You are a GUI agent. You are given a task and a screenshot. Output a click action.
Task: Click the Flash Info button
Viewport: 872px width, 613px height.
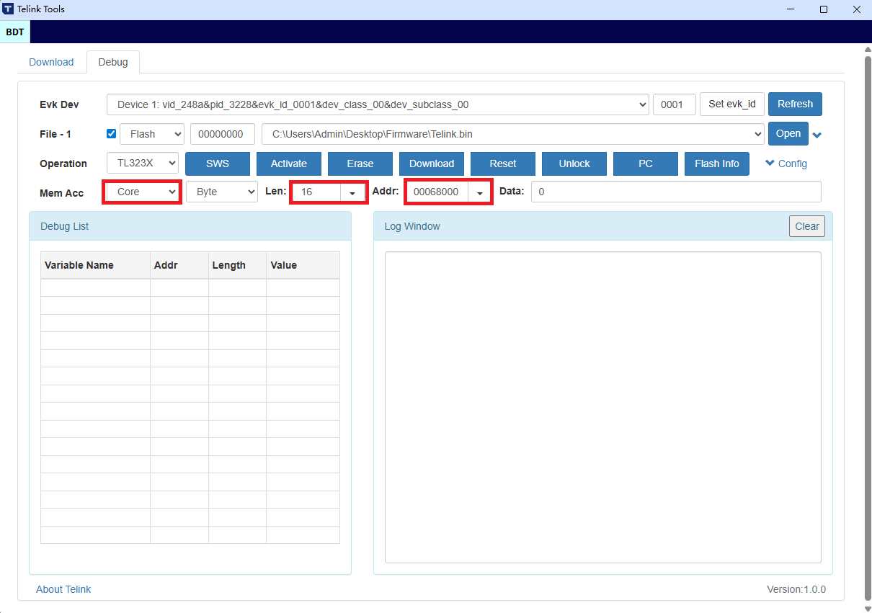716,164
